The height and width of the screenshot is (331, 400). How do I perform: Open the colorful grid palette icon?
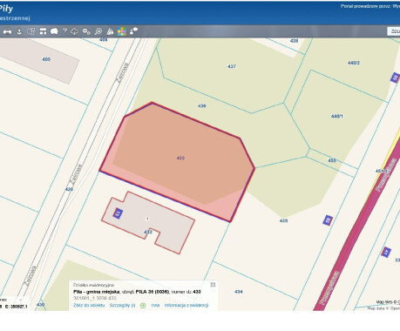point(122,31)
